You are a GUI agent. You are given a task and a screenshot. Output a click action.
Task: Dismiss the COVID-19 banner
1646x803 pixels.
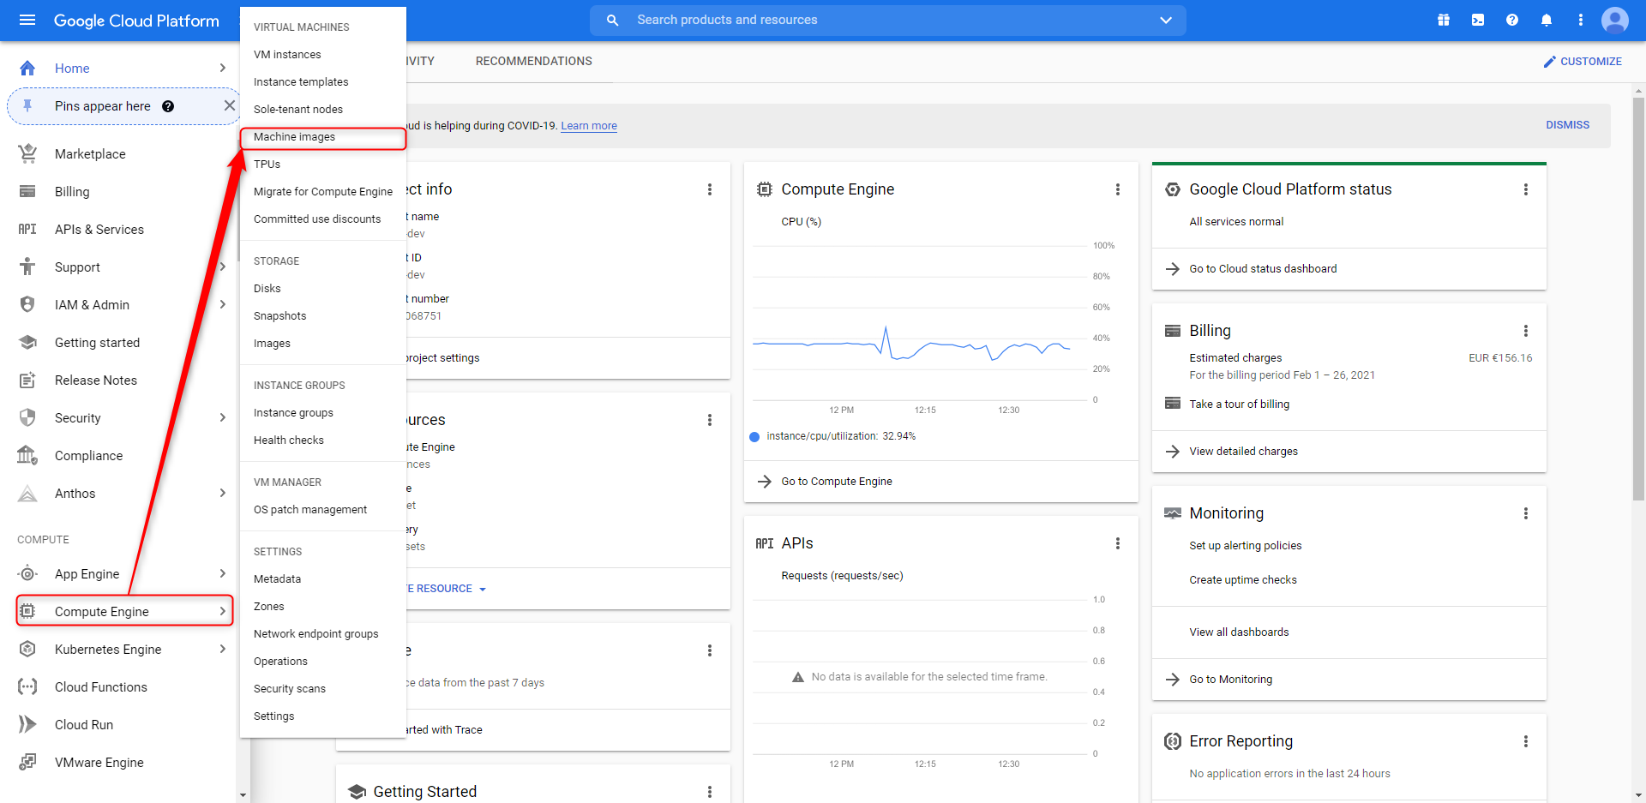point(1567,125)
